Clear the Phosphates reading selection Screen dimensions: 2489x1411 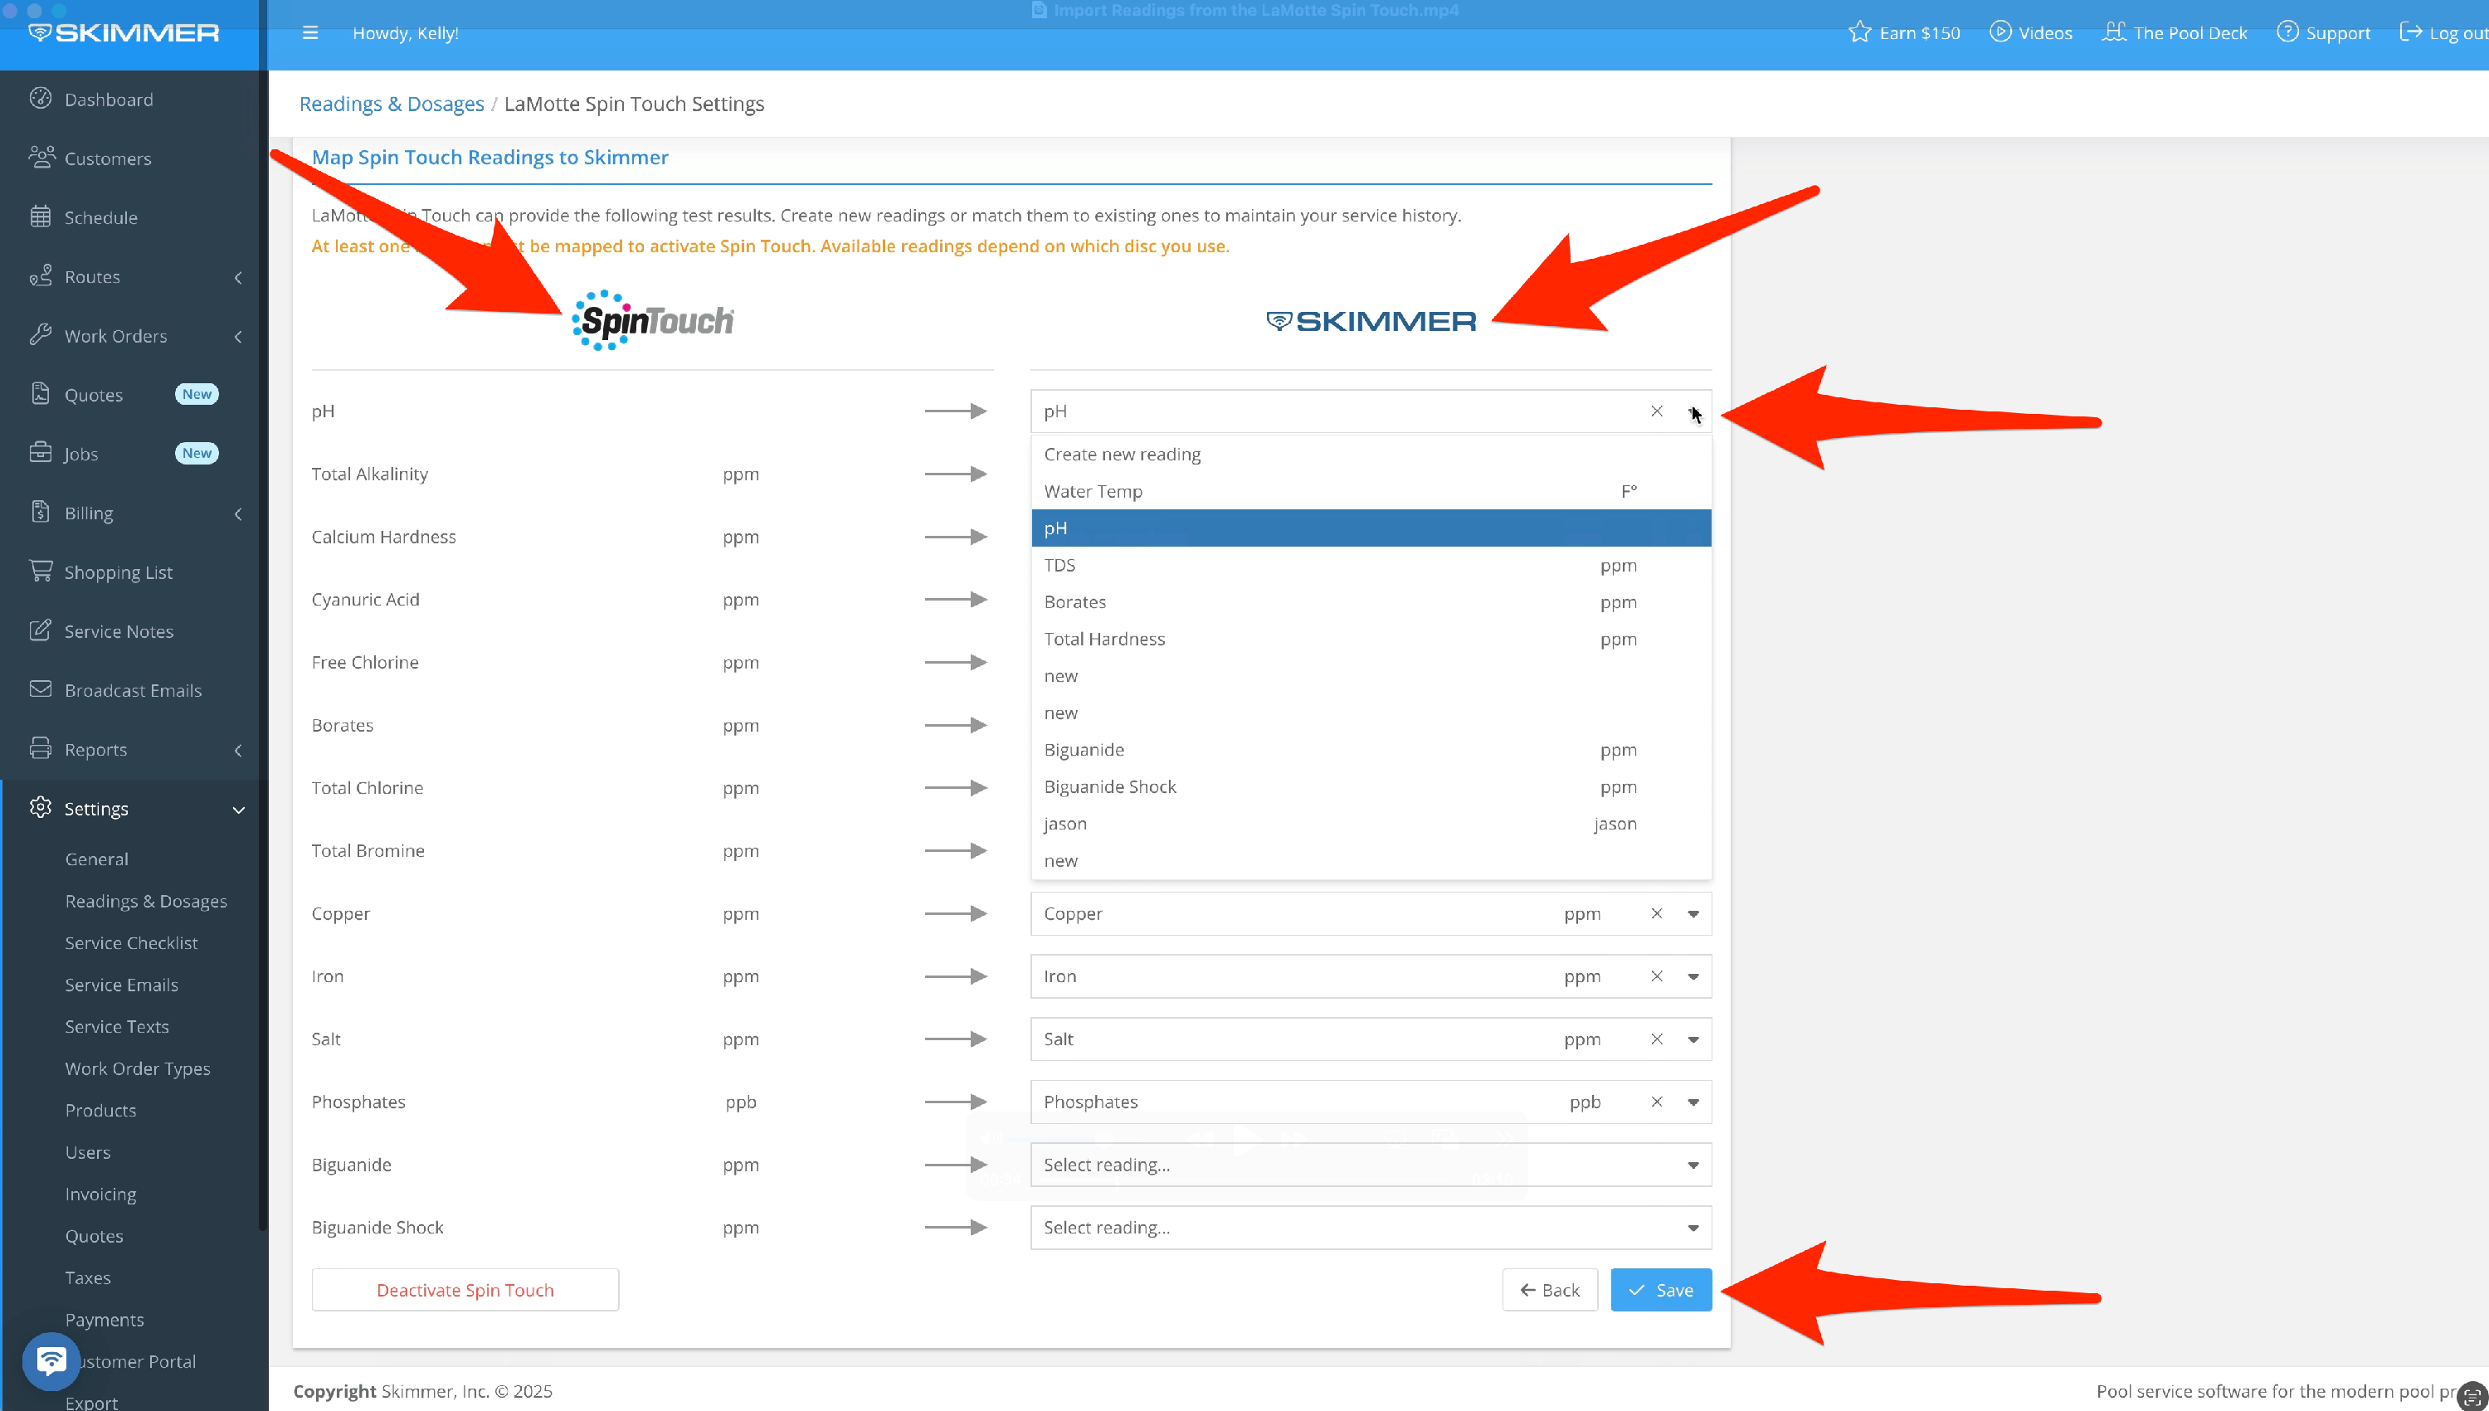(x=1656, y=1102)
